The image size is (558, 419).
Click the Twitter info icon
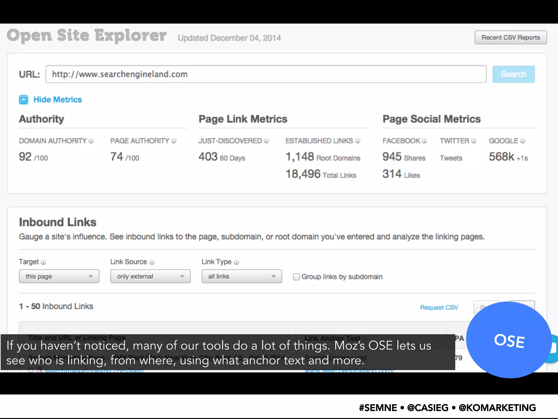474,141
